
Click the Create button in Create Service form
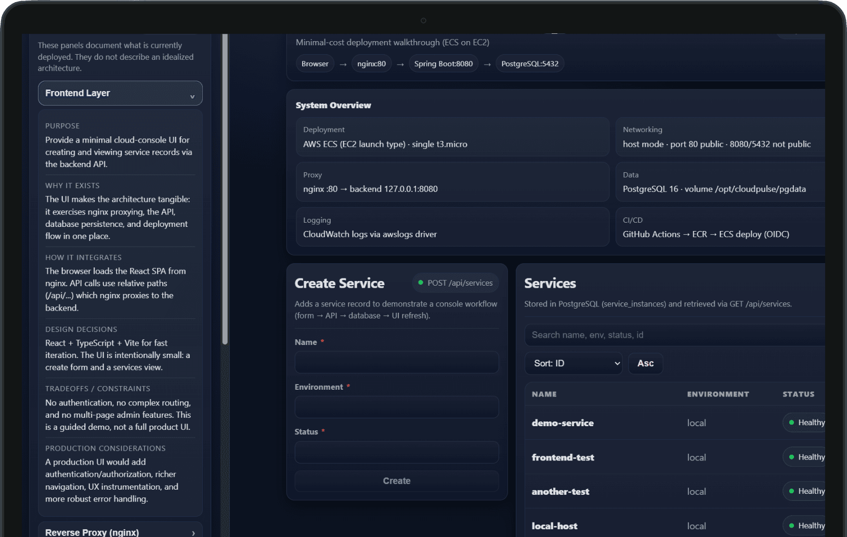click(396, 481)
